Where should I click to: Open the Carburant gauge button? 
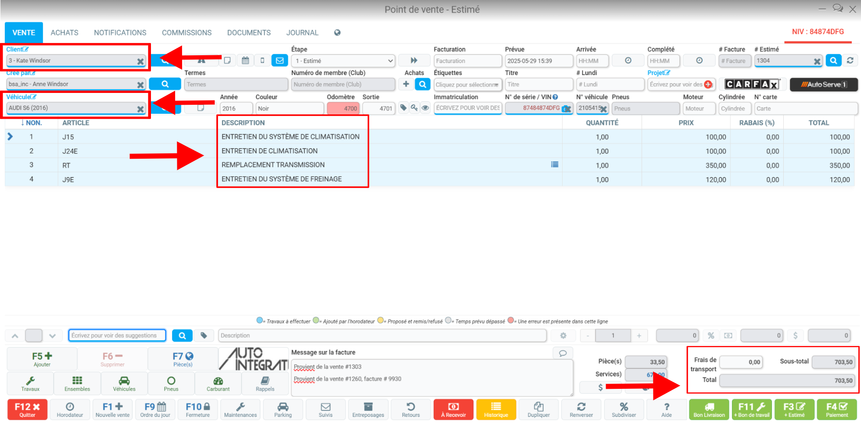tap(218, 384)
